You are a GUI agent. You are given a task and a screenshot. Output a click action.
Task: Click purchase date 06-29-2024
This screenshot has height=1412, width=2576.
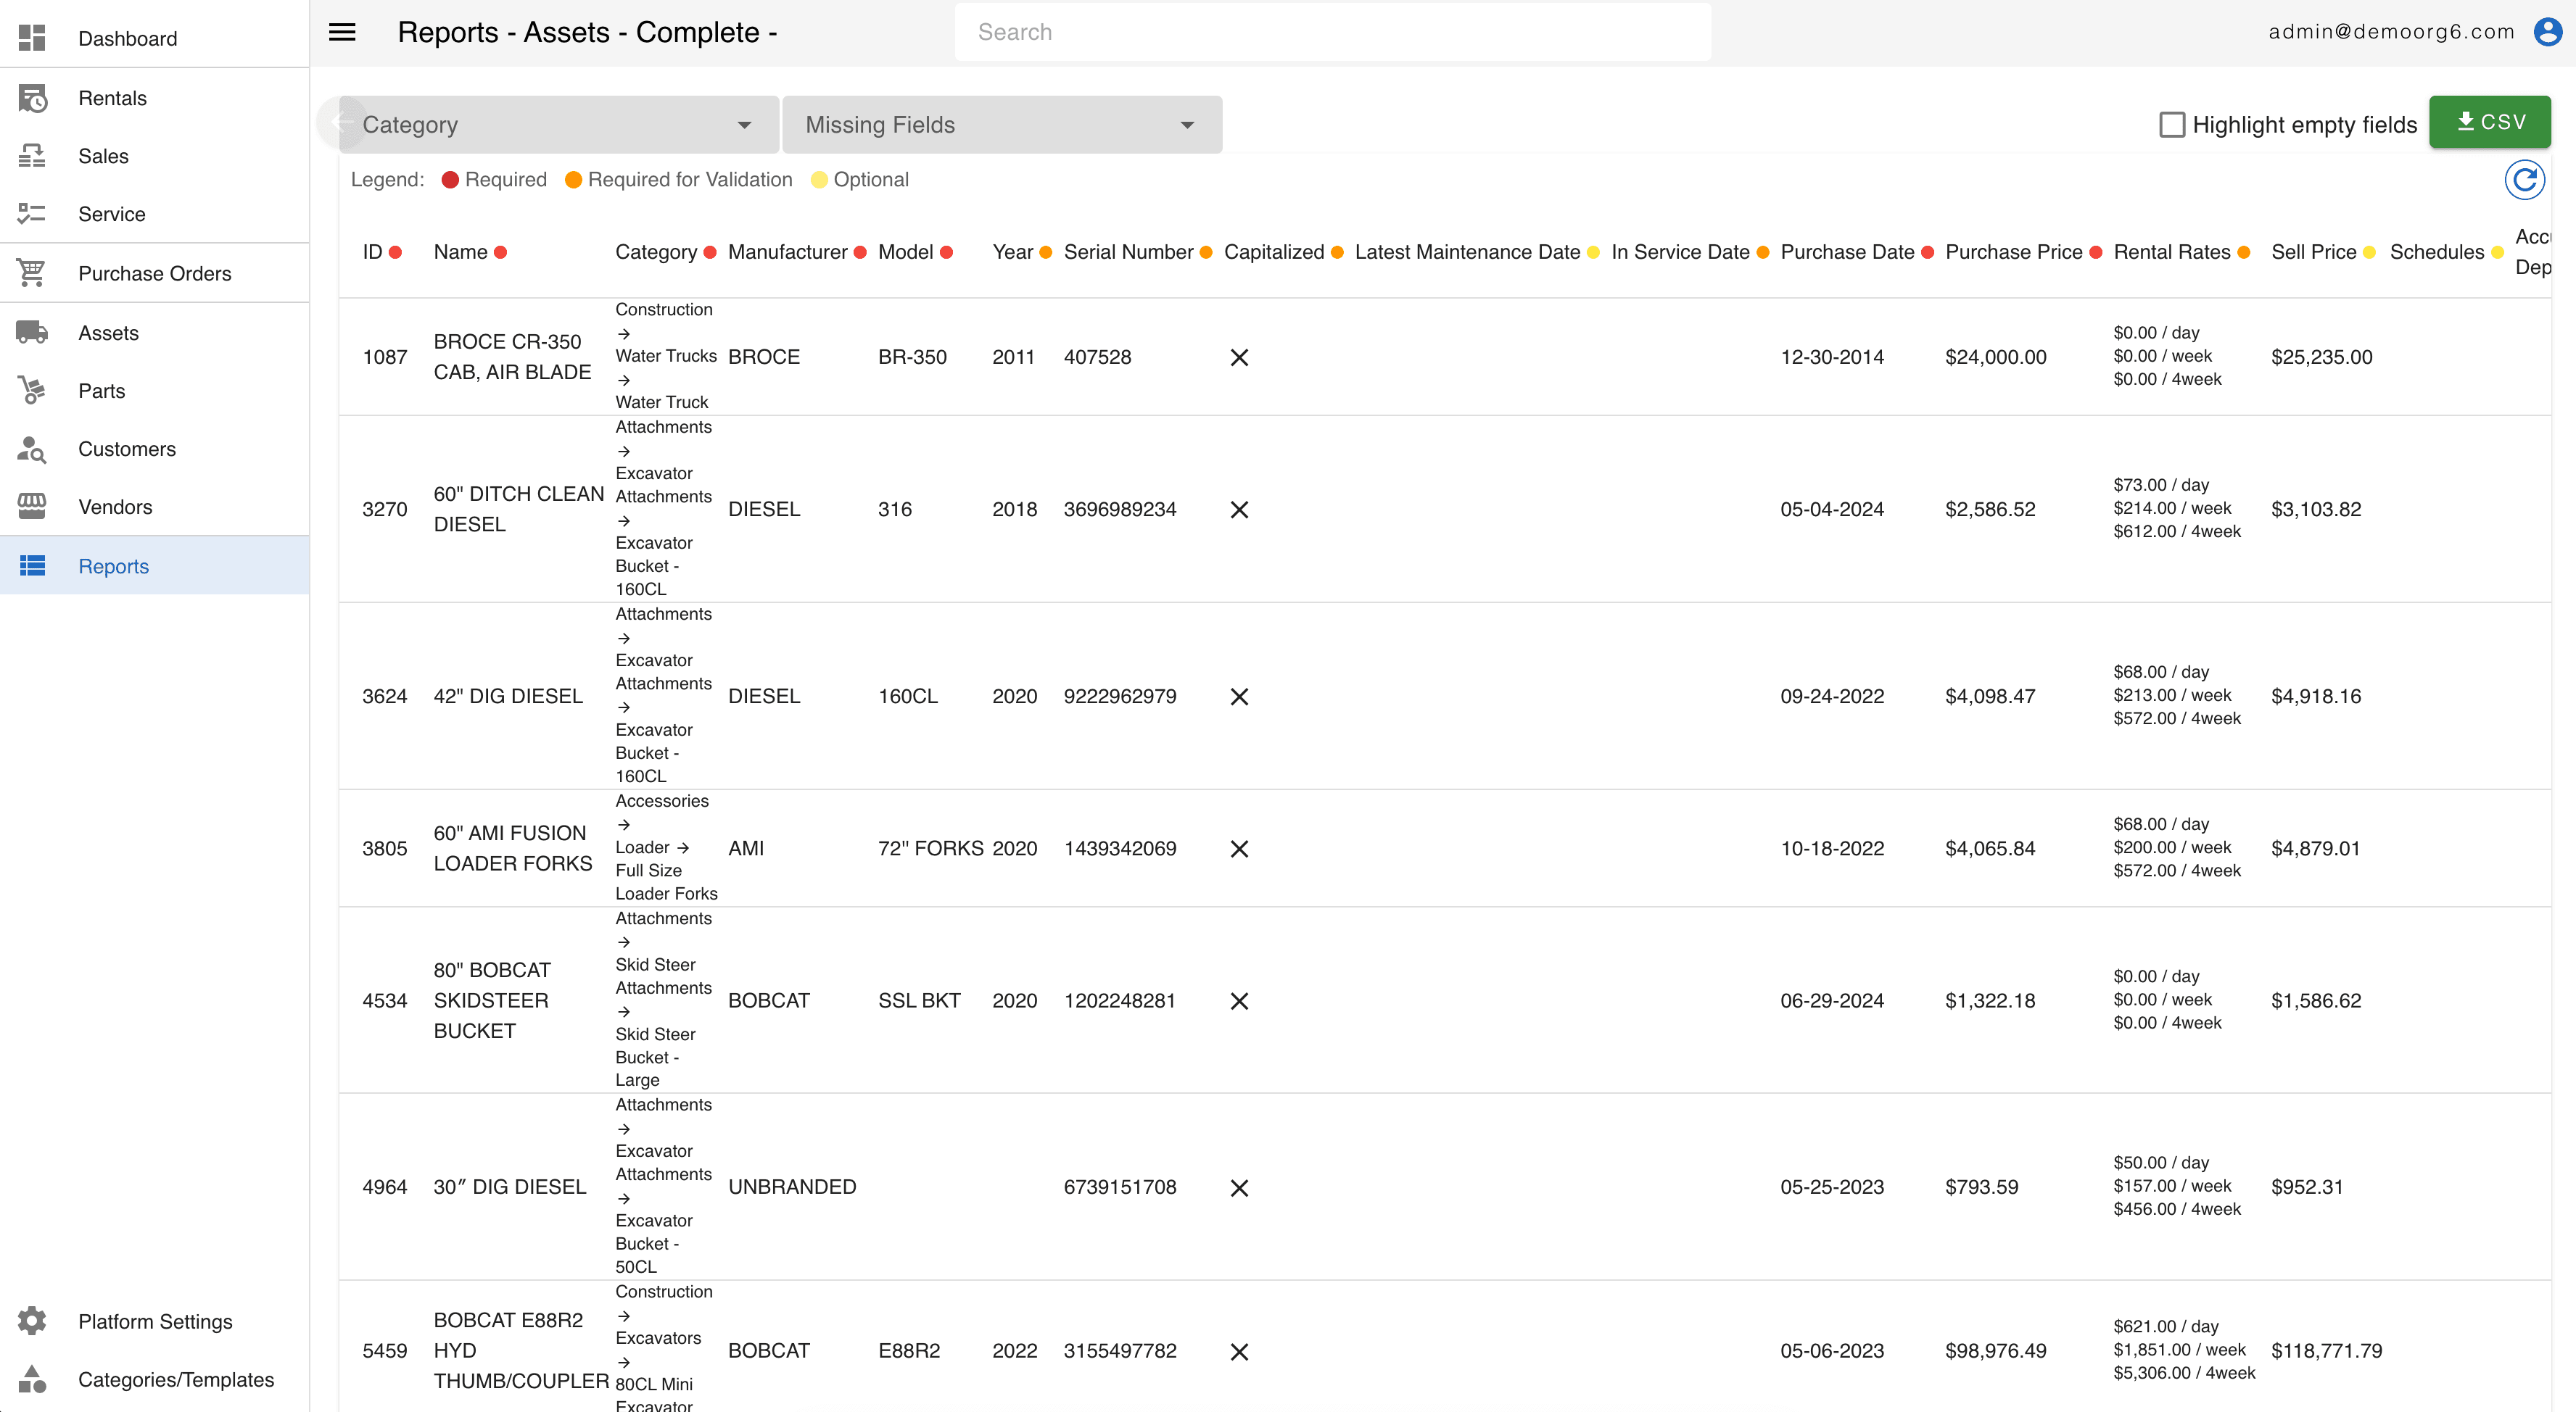coord(1832,1000)
